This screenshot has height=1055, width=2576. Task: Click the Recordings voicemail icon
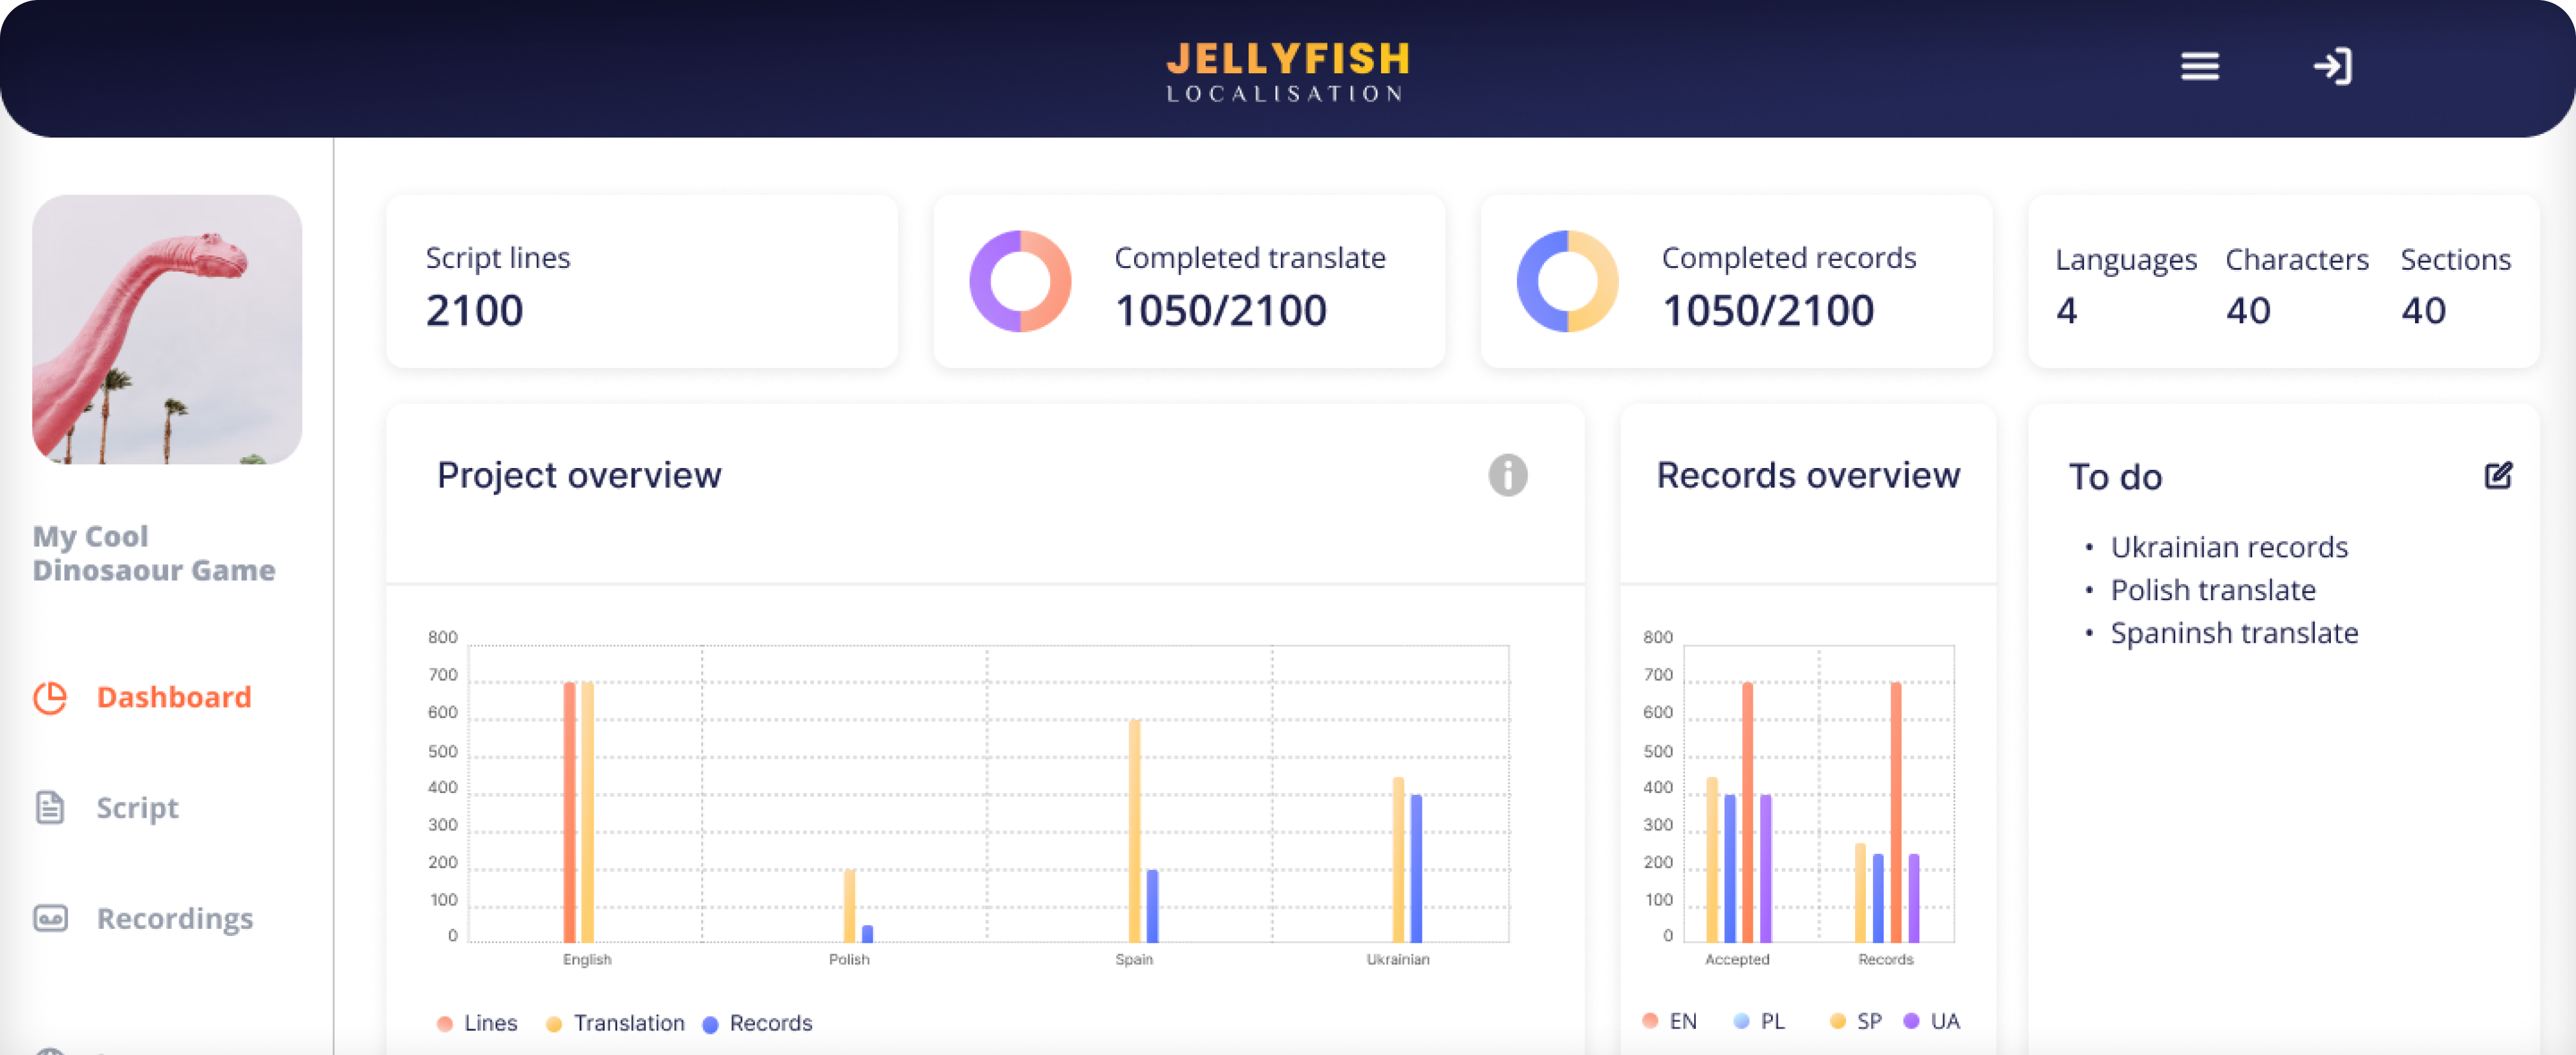(50, 917)
